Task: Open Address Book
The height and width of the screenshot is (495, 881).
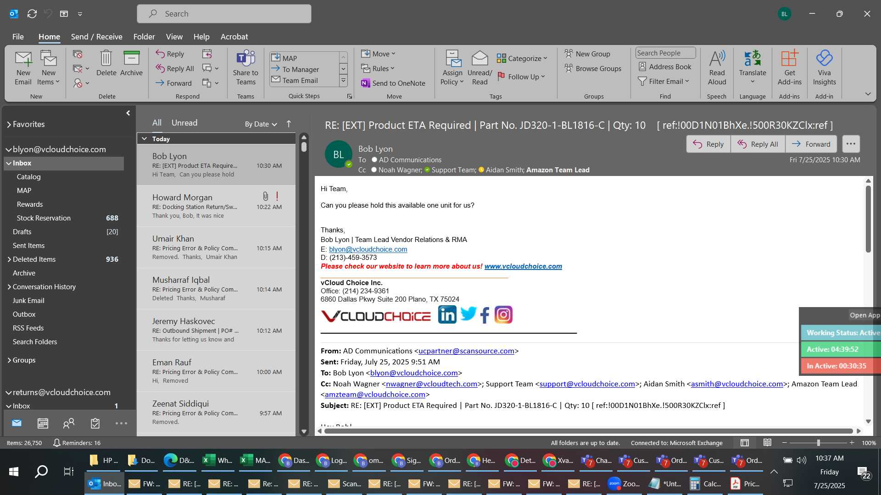Action: (665, 67)
